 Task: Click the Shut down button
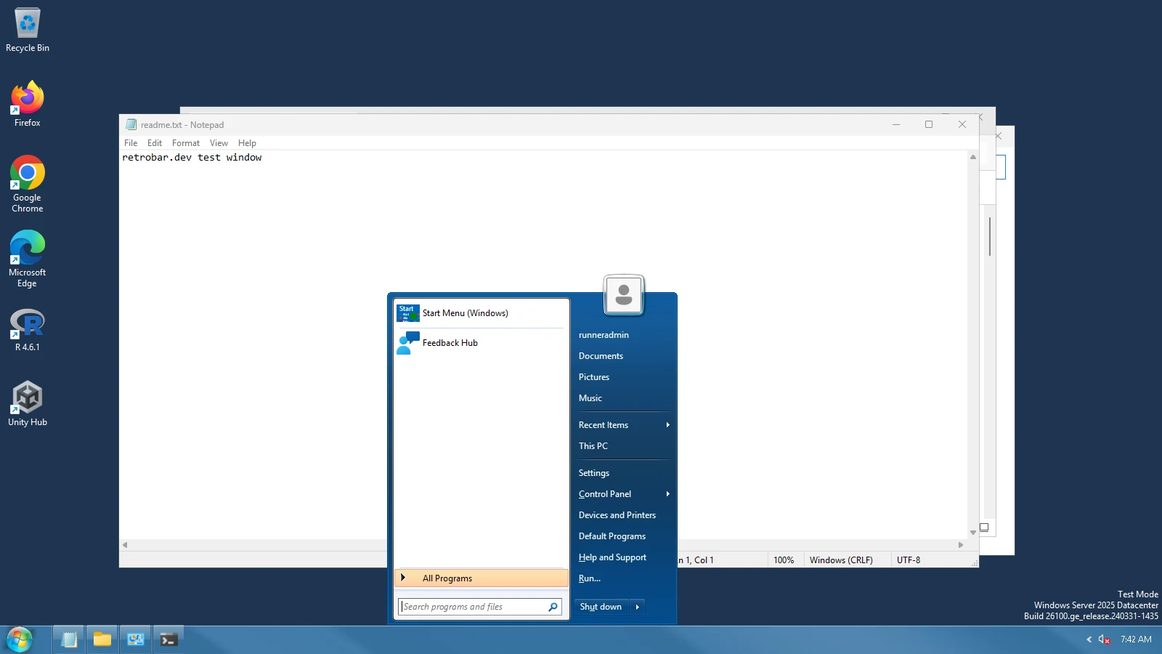tap(601, 607)
